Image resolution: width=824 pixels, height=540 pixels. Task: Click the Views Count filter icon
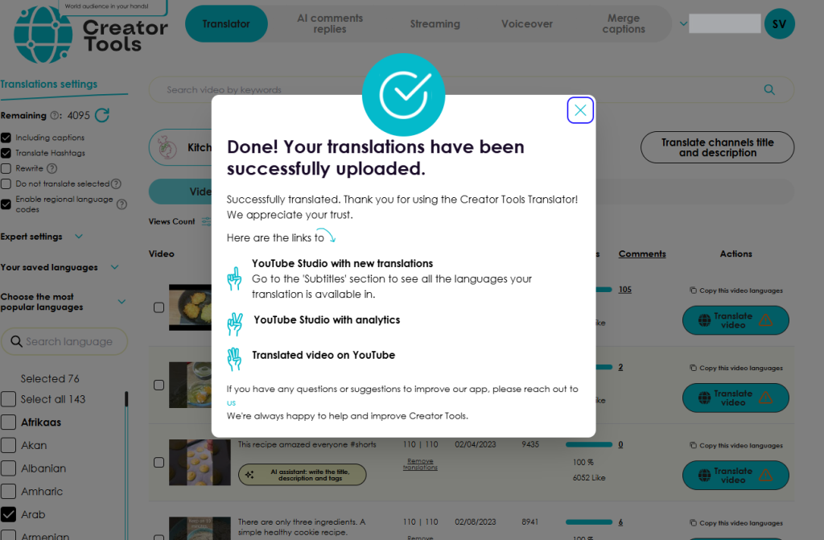(x=206, y=221)
